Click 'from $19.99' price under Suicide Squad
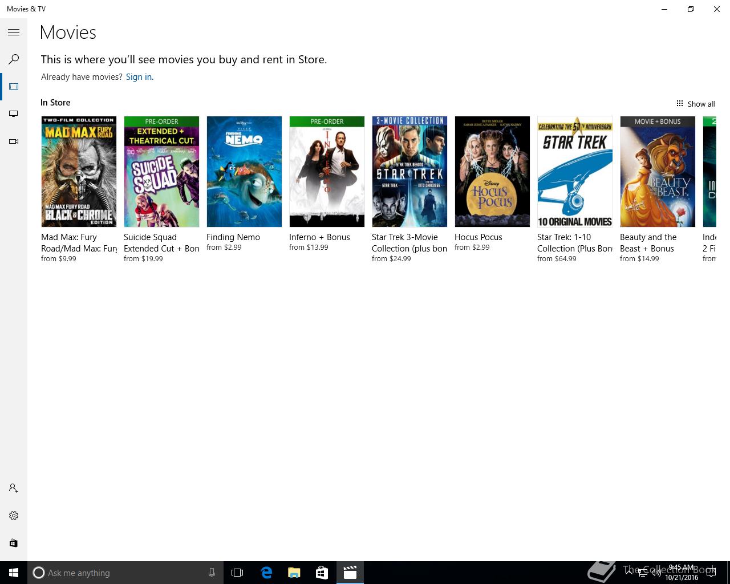The image size is (730, 584). [x=143, y=259]
